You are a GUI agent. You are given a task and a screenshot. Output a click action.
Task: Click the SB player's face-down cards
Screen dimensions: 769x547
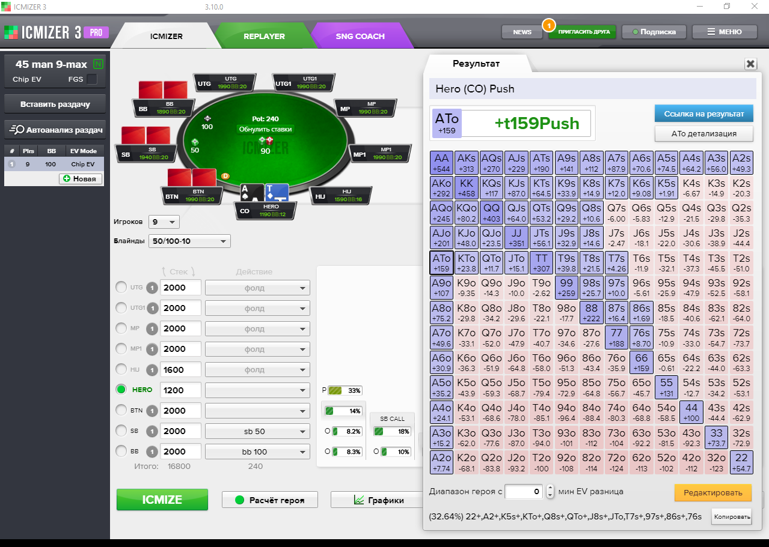(146, 136)
